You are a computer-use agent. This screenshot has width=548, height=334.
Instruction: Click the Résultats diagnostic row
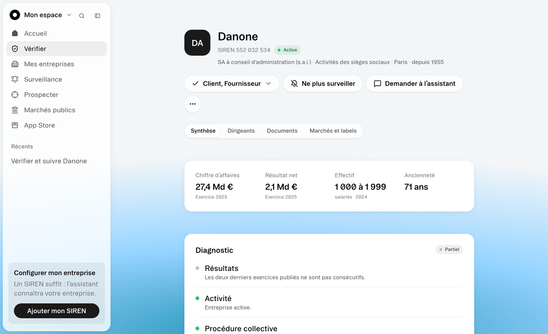tap(329, 272)
